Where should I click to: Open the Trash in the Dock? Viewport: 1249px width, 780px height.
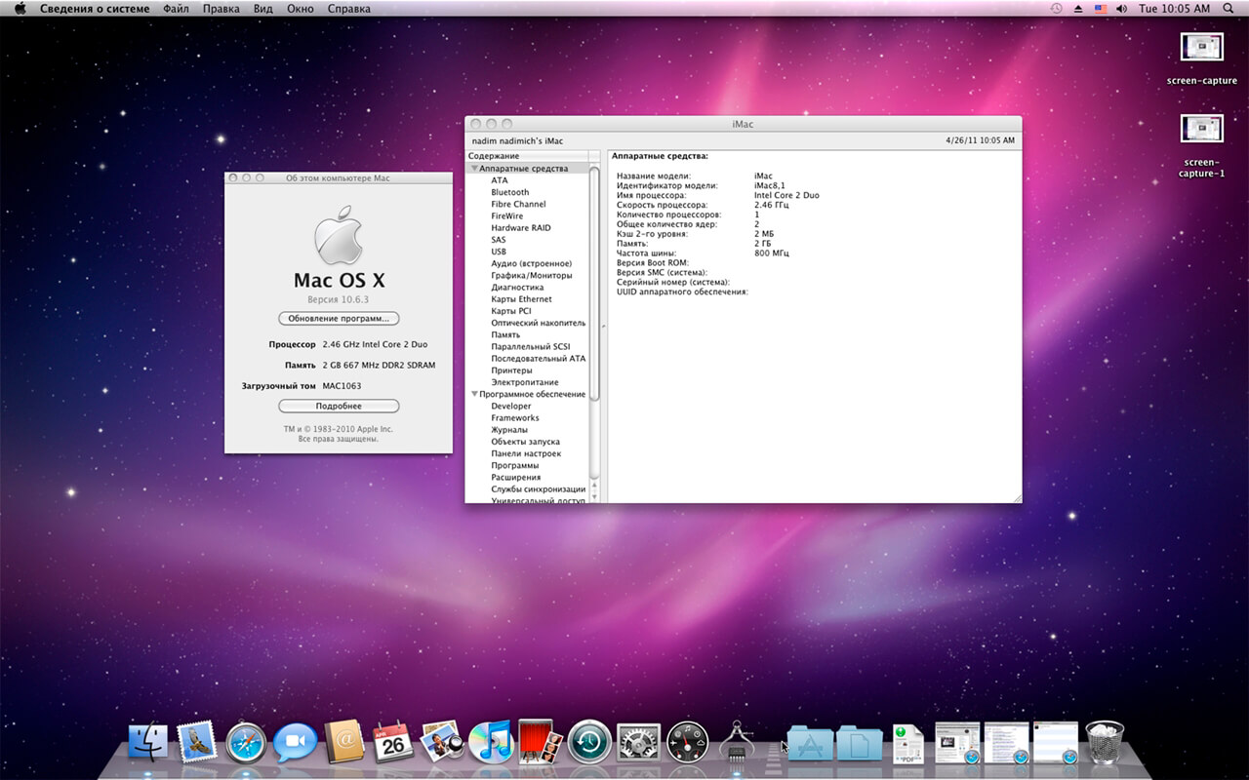coord(1105,744)
